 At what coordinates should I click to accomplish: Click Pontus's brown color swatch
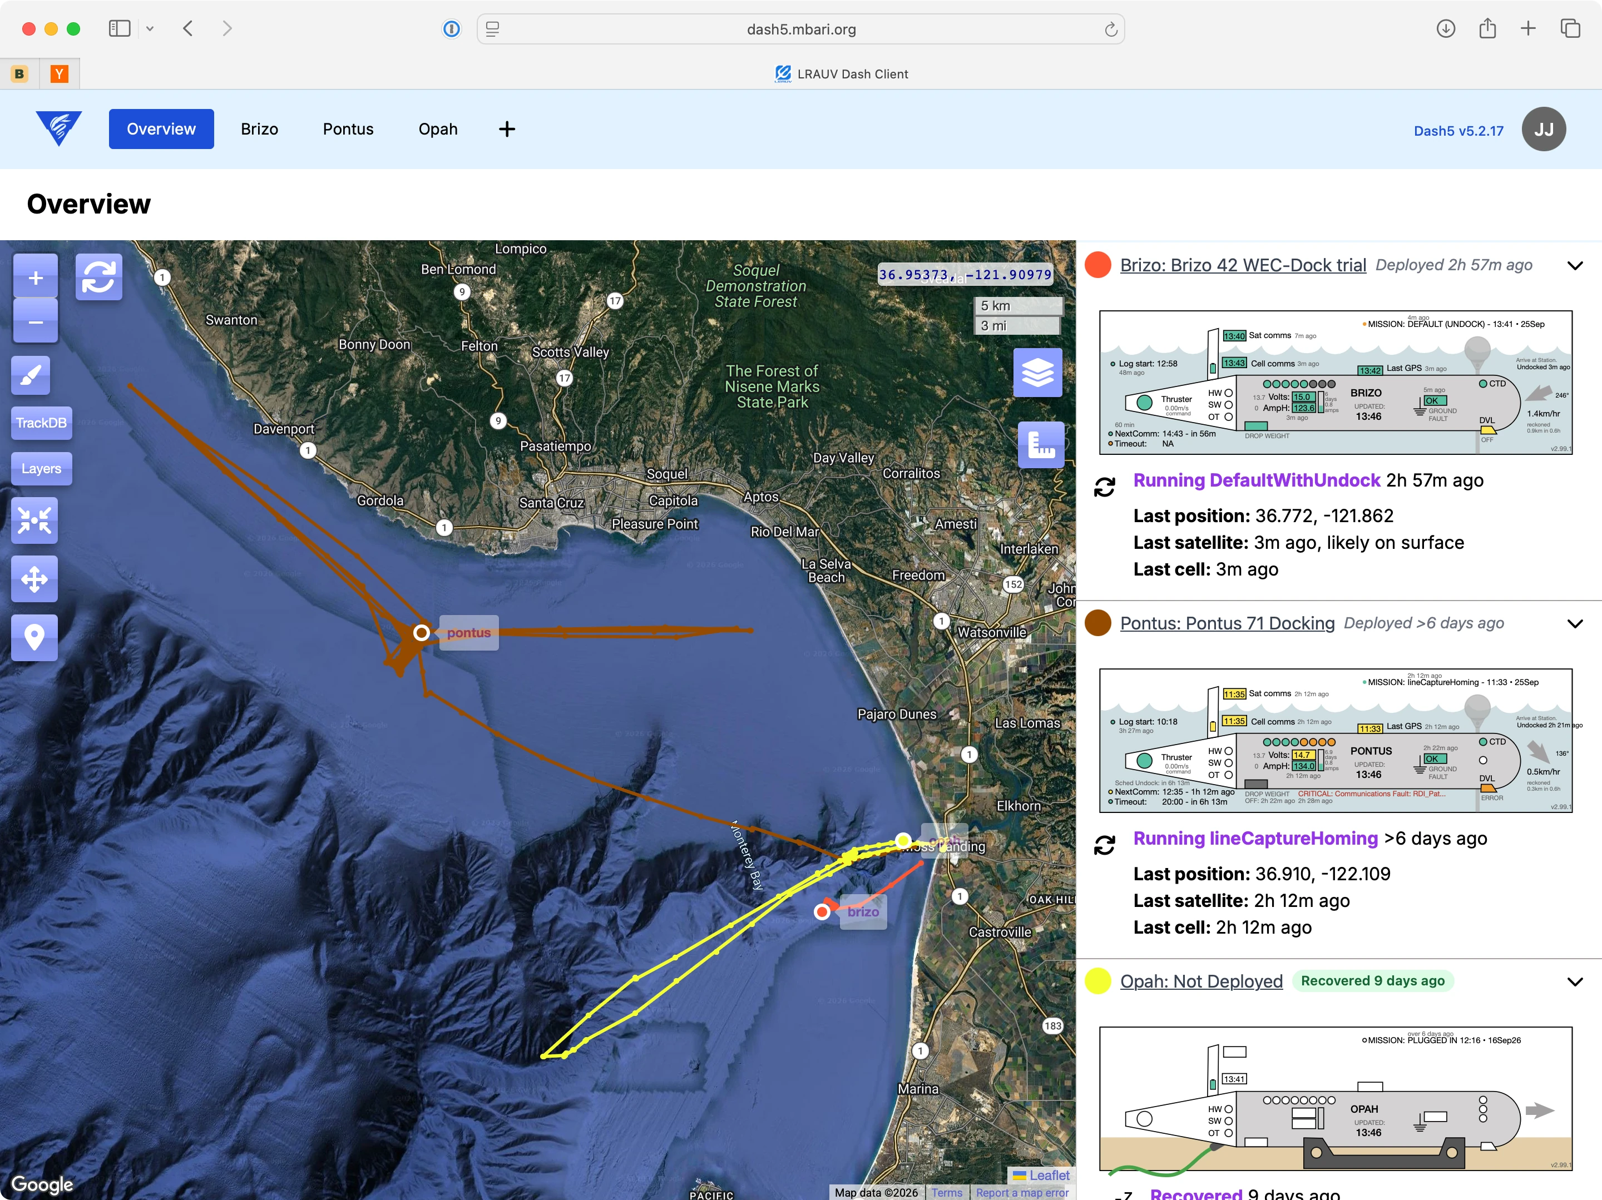(1097, 623)
